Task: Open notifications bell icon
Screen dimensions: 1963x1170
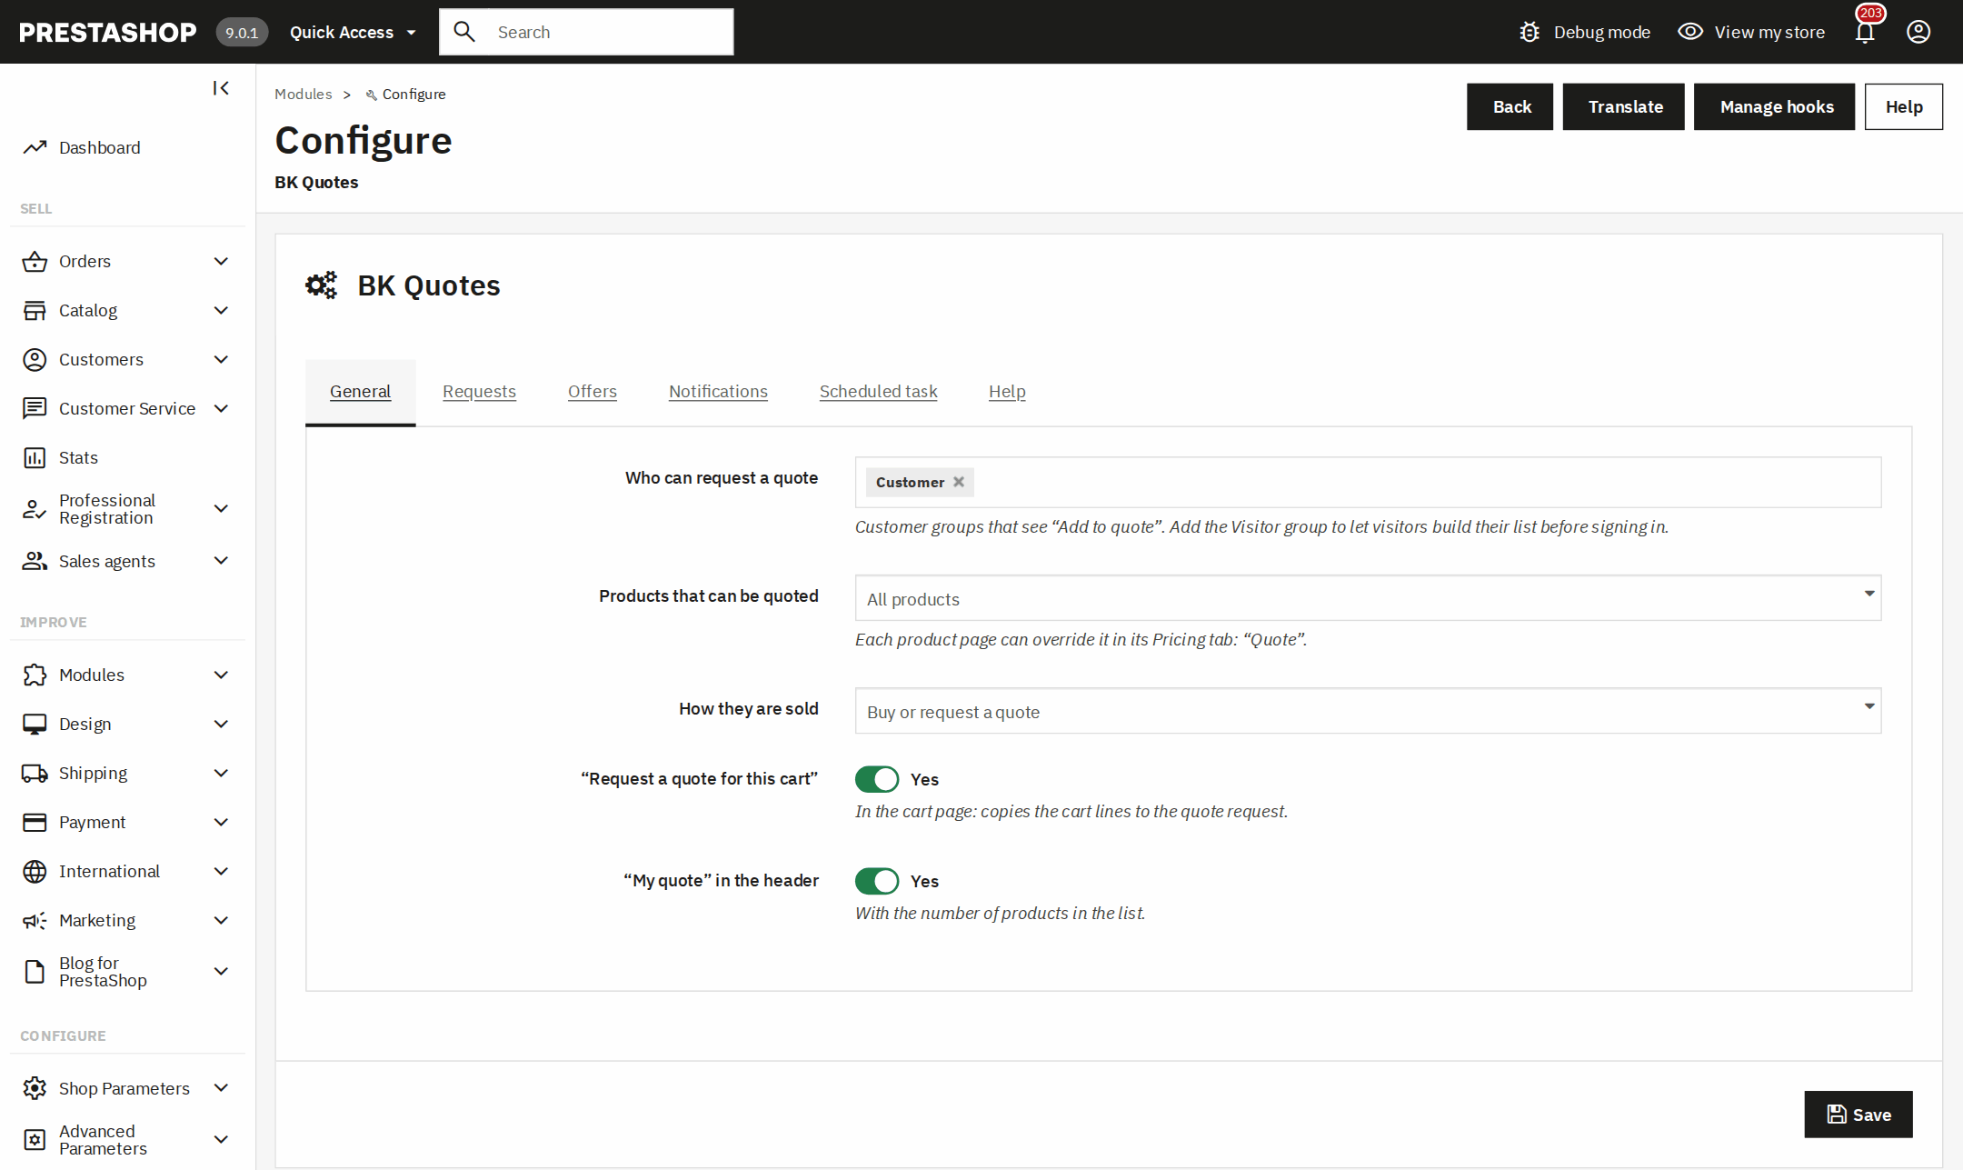Action: [1865, 32]
